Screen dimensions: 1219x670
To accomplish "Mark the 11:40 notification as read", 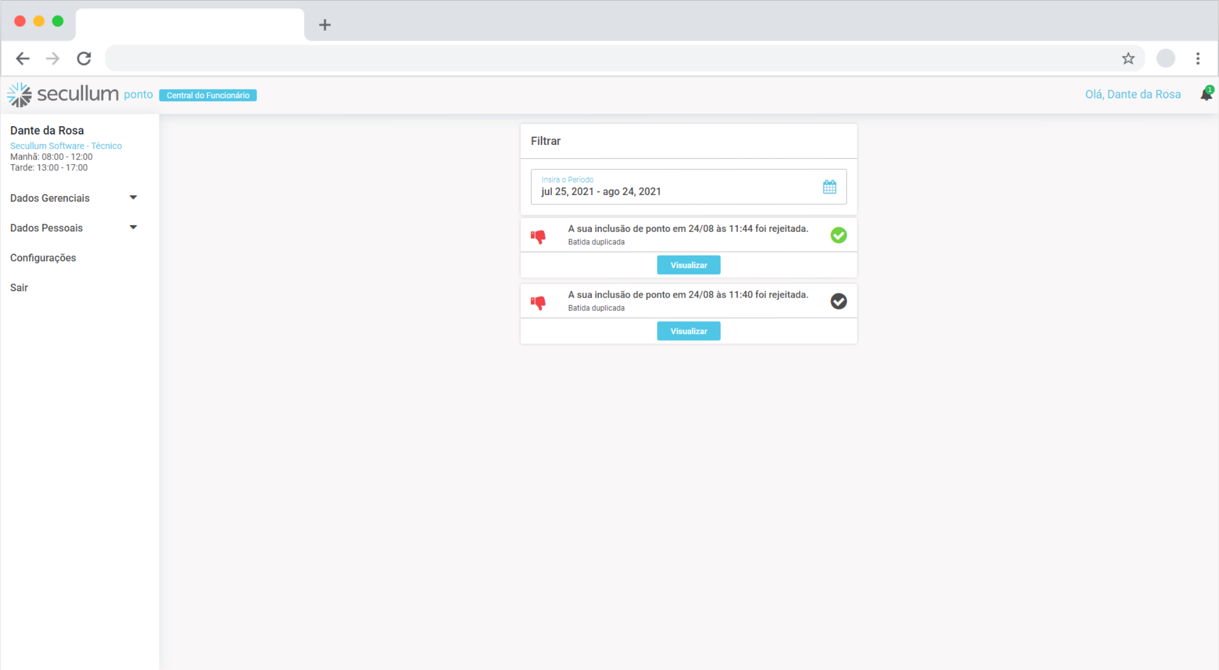I will click(x=838, y=301).
